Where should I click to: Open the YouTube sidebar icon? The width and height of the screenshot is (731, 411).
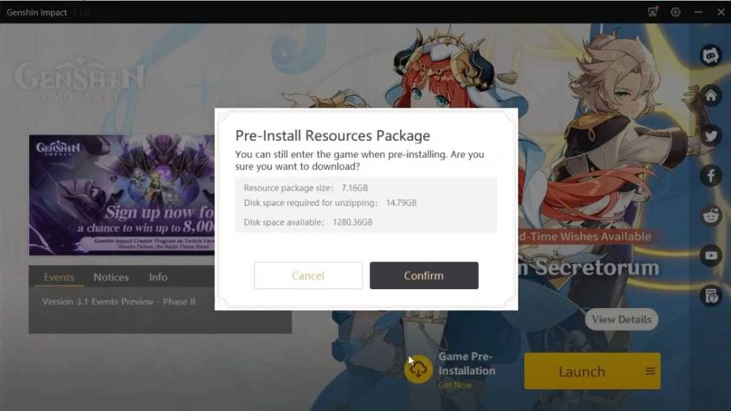[x=711, y=256]
